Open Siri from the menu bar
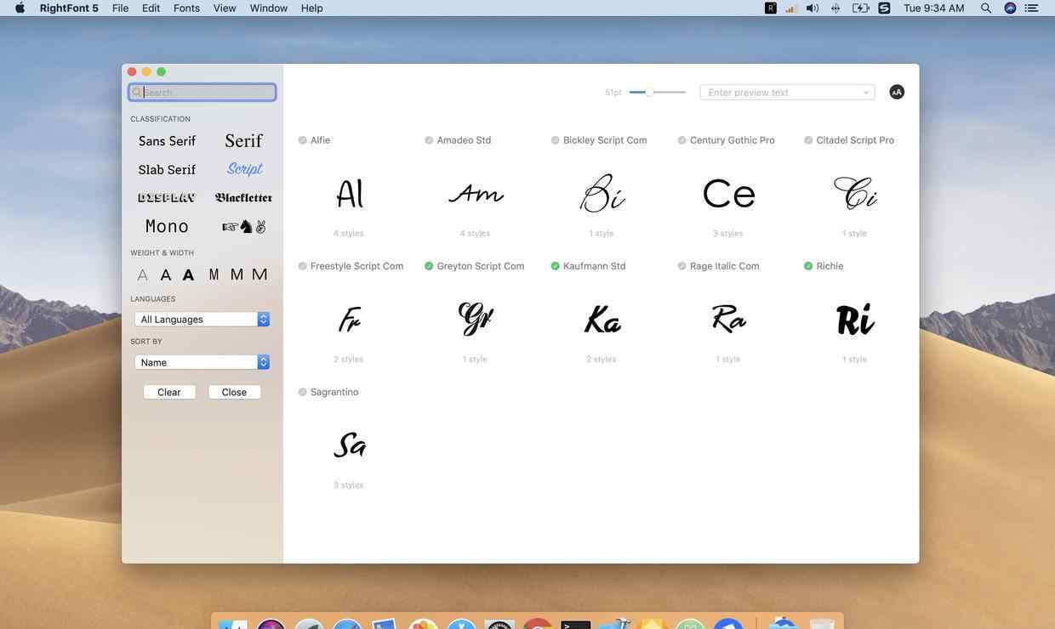This screenshot has height=629, width=1055. click(x=1010, y=8)
